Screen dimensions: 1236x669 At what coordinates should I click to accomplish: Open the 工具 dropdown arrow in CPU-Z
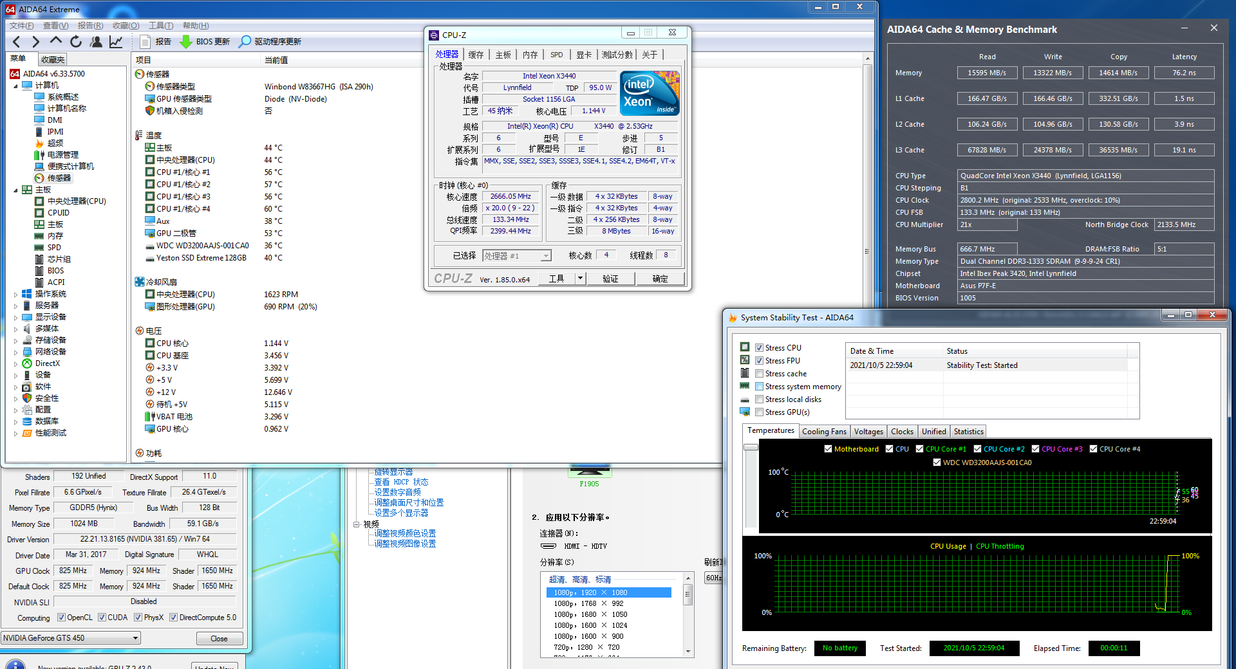tap(580, 279)
